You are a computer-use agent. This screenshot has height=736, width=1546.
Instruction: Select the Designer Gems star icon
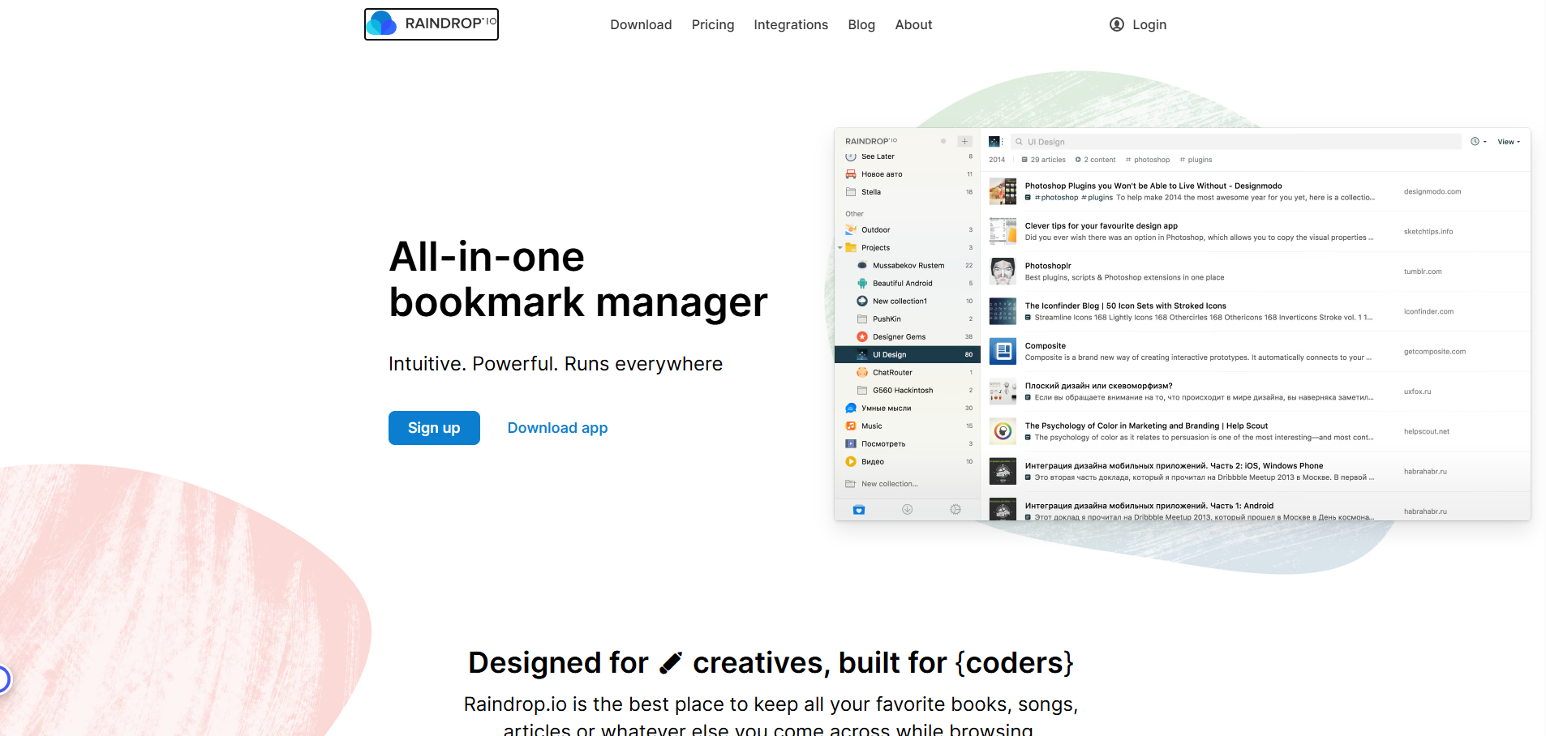(862, 336)
